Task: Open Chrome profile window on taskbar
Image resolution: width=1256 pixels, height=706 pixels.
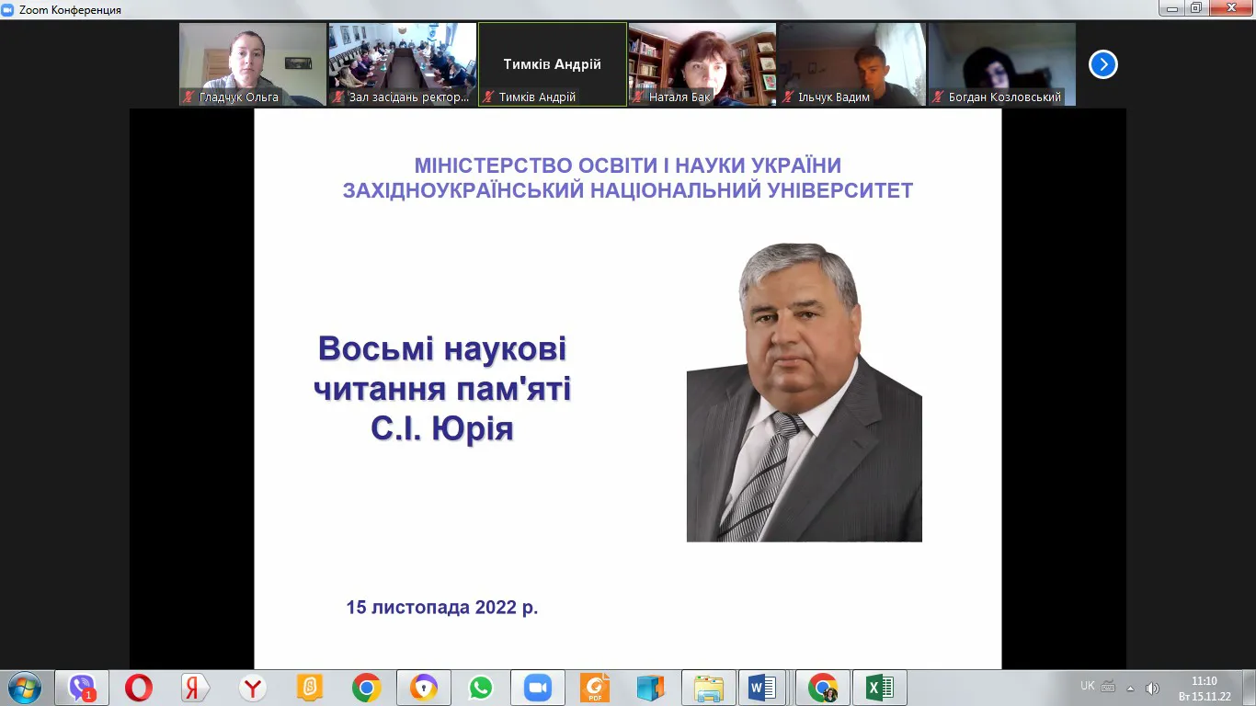Action: (x=823, y=688)
